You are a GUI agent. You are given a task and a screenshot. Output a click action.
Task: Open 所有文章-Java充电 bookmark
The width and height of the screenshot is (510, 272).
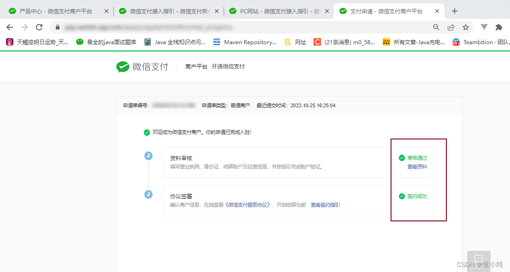[x=414, y=42]
